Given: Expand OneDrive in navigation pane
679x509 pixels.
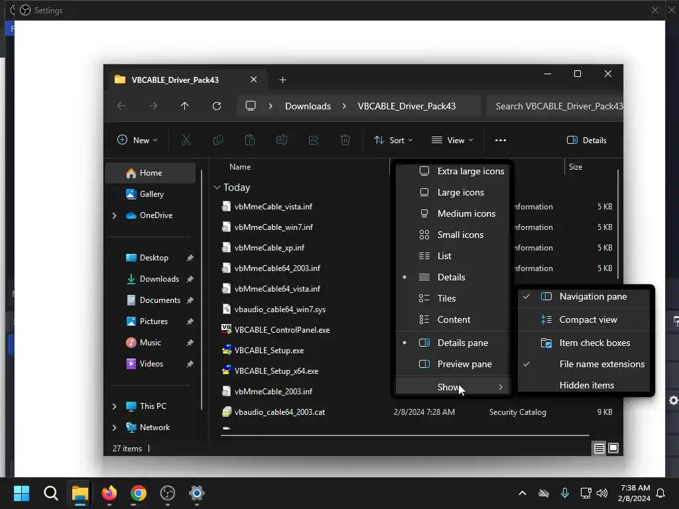Looking at the screenshot, I should click(114, 215).
